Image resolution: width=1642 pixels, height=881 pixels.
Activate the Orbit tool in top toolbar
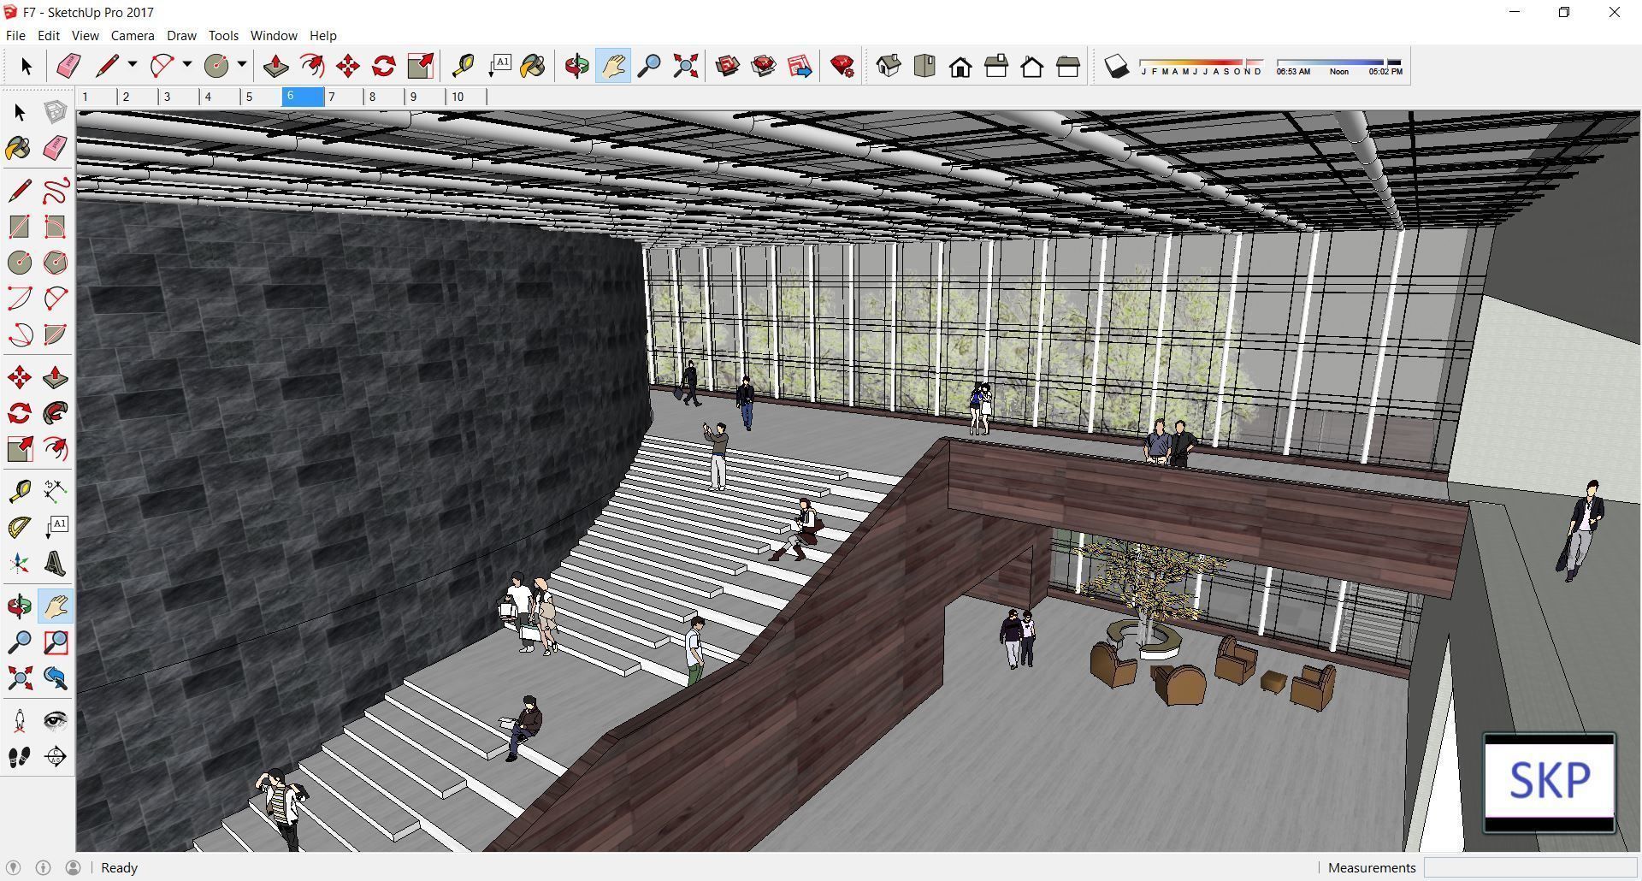pyautogui.click(x=576, y=66)
